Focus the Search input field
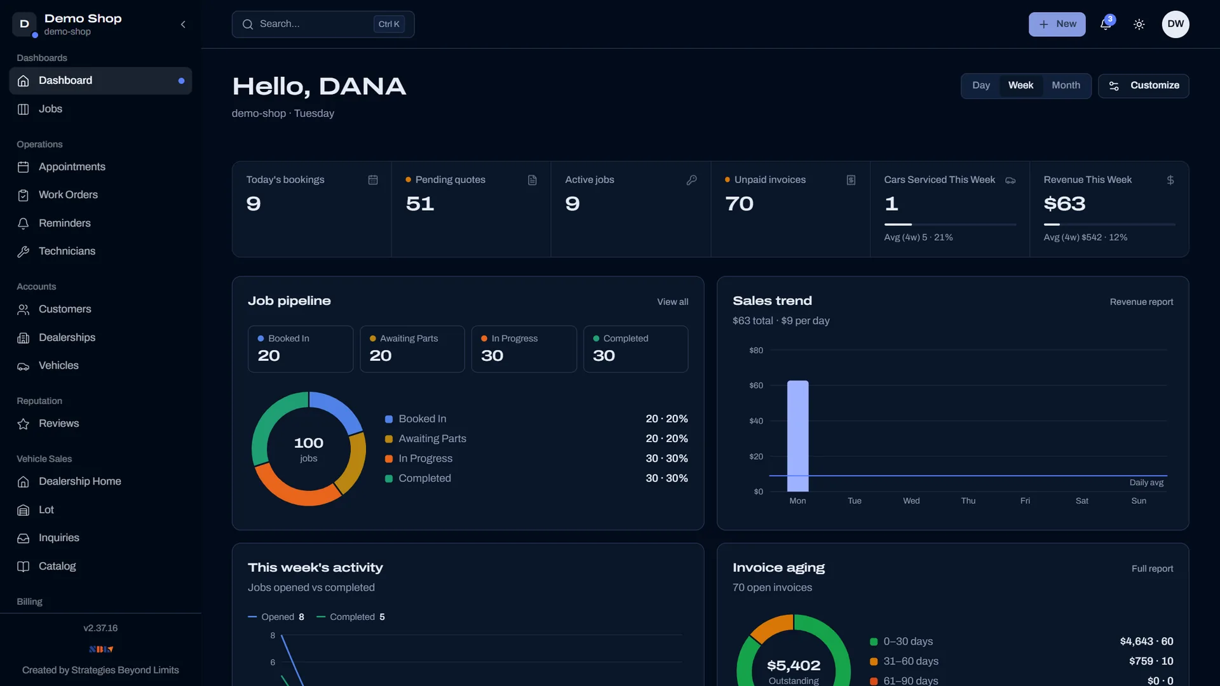Image resolution: width=1220 pixels, height=686 pixels. (323, 24)
